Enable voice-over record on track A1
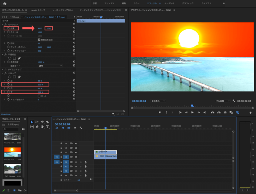The width and height of the screenshot is (256, 194). 85,162
